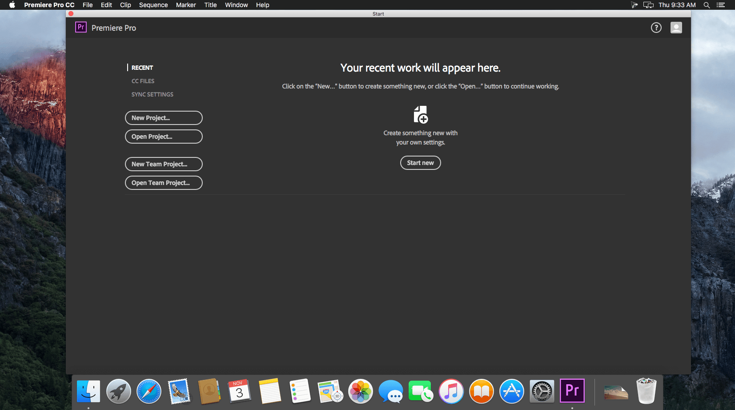Open the Notes app in the Dock
The image size is (735, 410).
[x=270, y=391]
